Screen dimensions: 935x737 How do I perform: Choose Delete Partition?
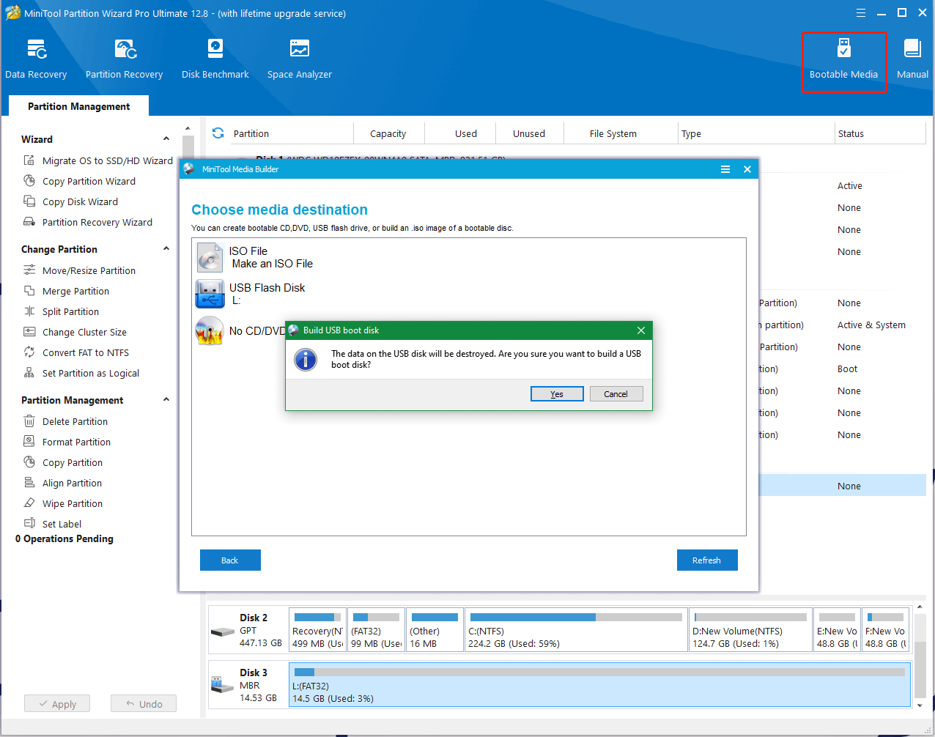[75, 421]
